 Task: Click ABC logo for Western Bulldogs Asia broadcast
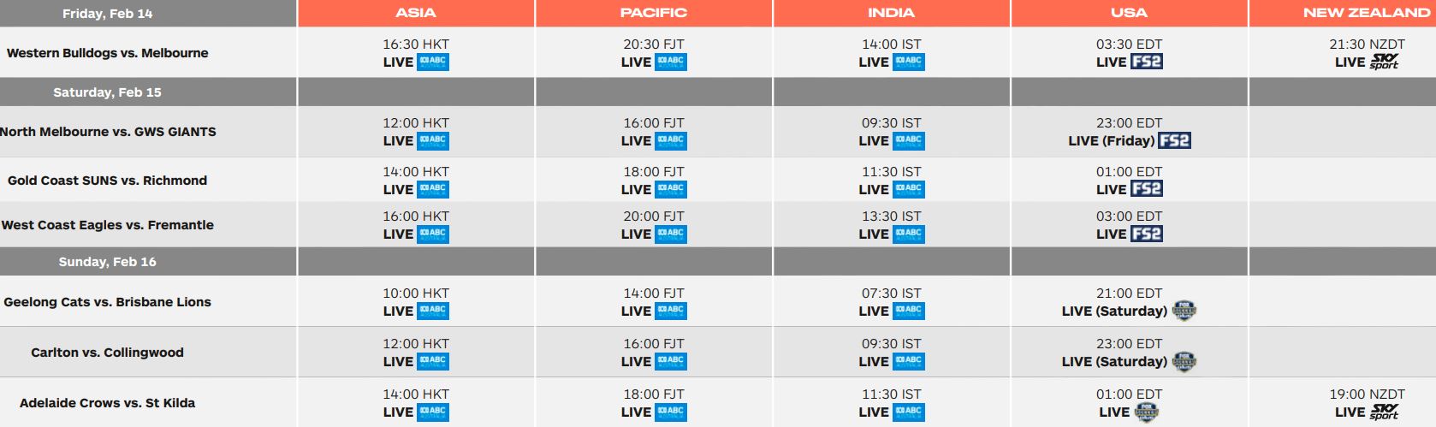[433, 62]
